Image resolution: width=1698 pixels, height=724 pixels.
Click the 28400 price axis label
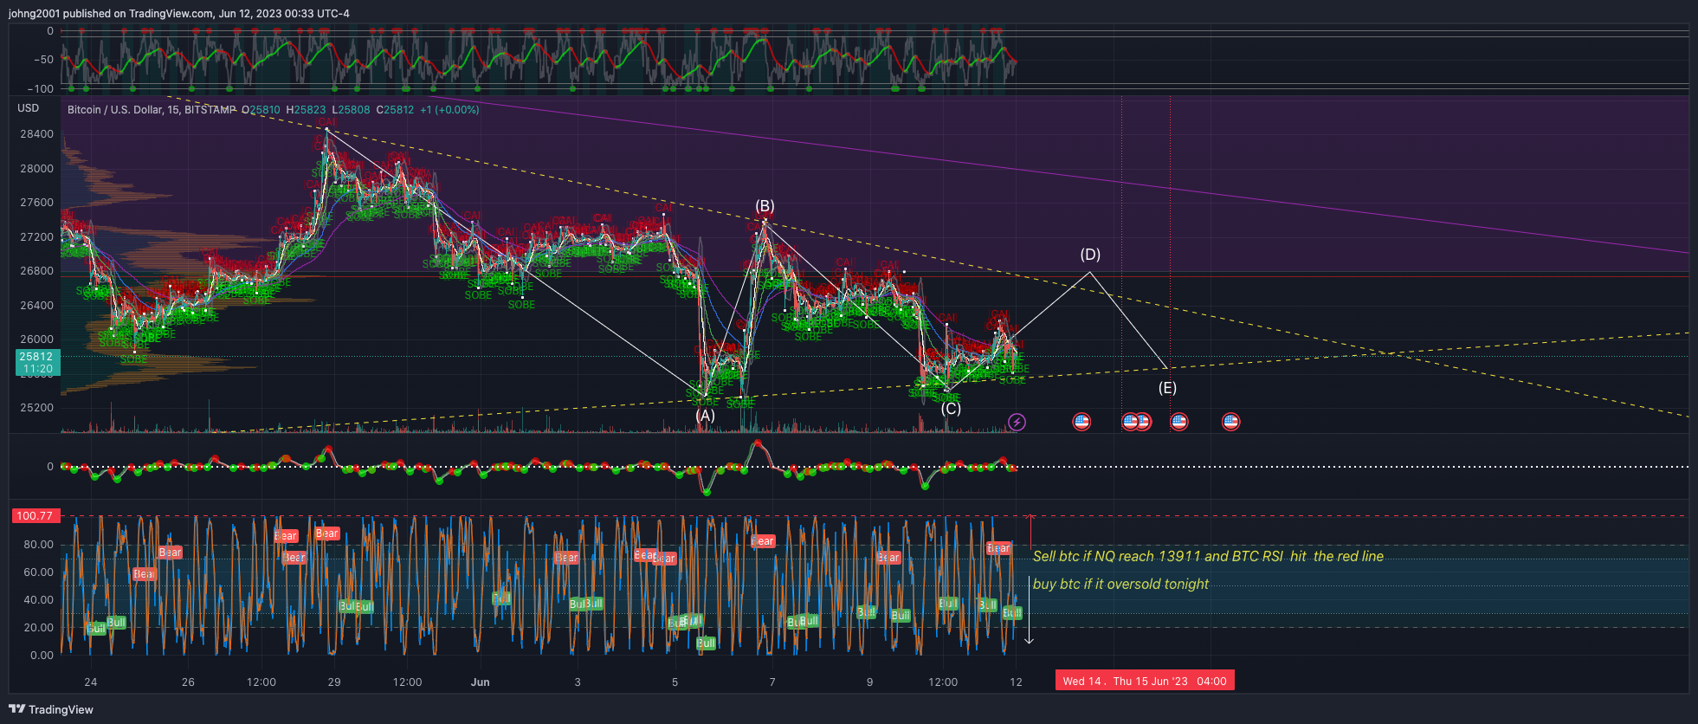[36, 134]
